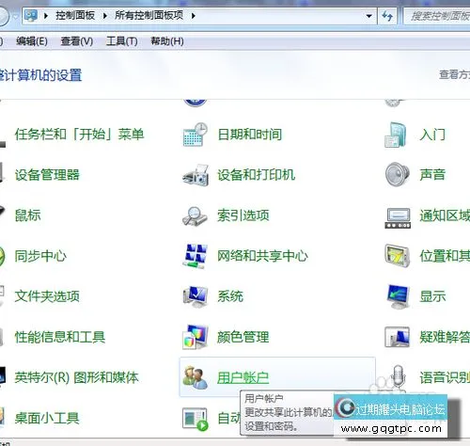Click the 查看方式 view-by label
470x446 pixels.
tap(454, 74)
